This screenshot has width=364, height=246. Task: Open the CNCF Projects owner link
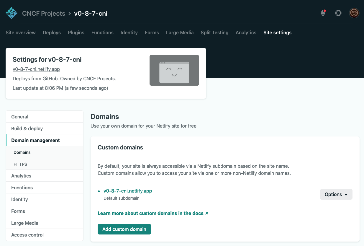(99, 79)
